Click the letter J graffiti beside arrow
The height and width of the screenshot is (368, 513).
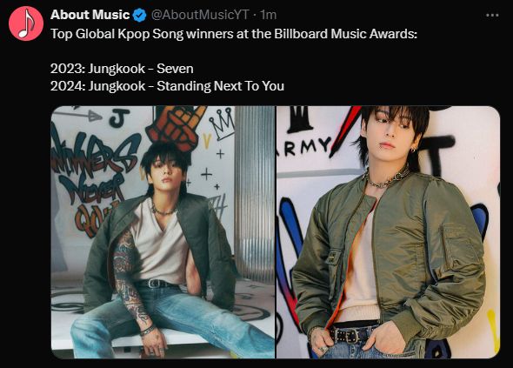(x=118, y=118)
